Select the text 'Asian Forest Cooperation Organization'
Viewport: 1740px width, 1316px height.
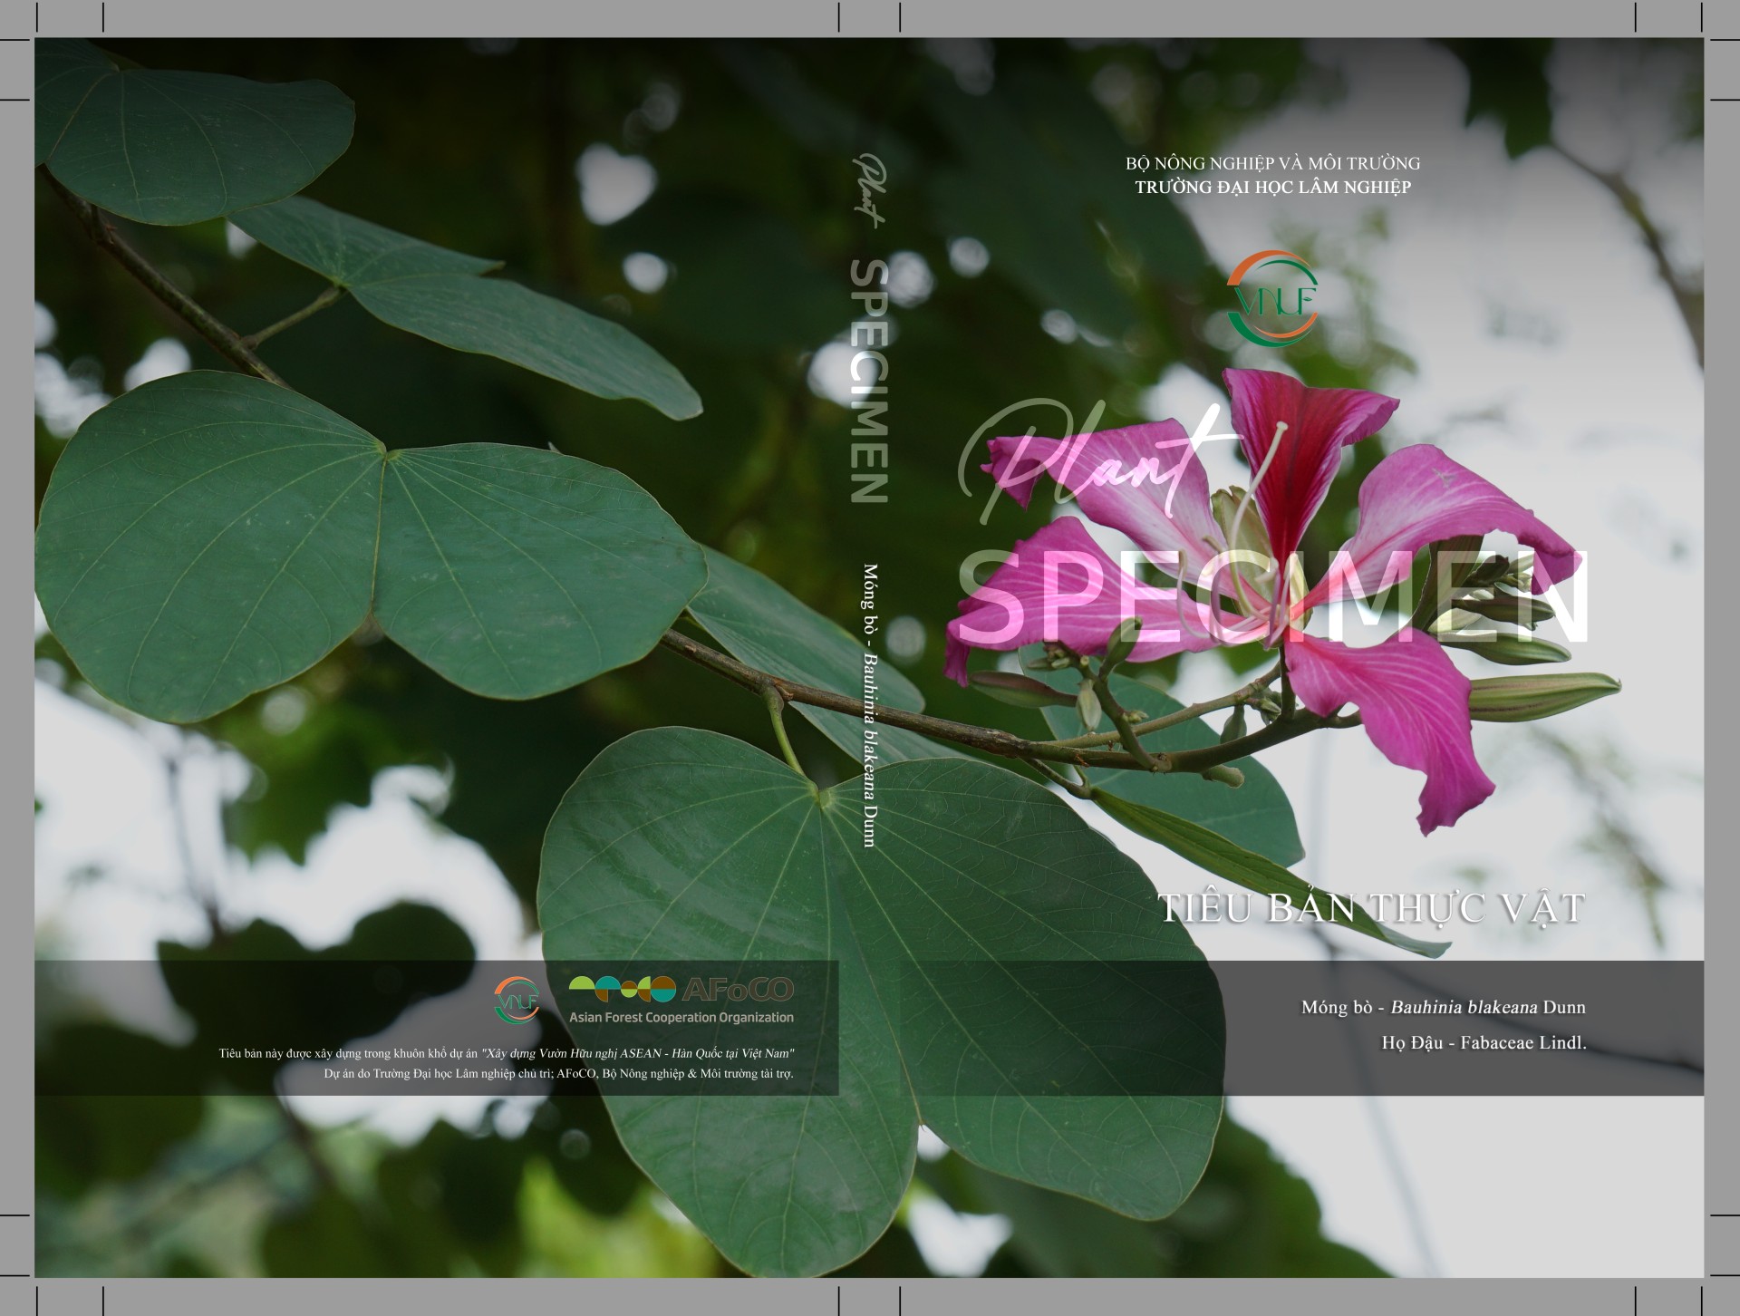(x=681, y=1018)
